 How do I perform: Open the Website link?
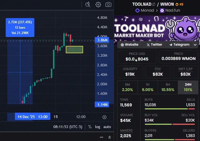pos(130,45)
